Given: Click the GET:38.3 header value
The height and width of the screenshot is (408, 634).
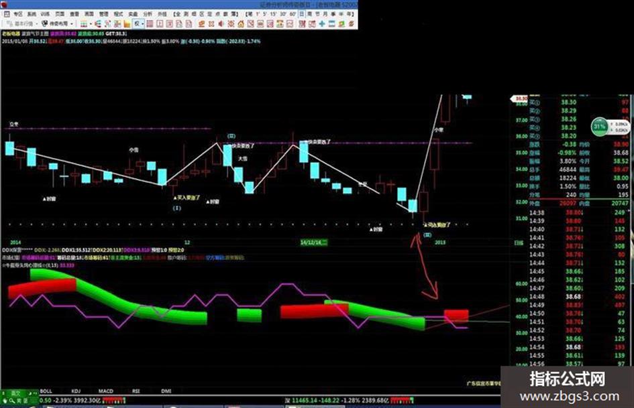Looking at the screenshot, I should (x=115, y=34).
